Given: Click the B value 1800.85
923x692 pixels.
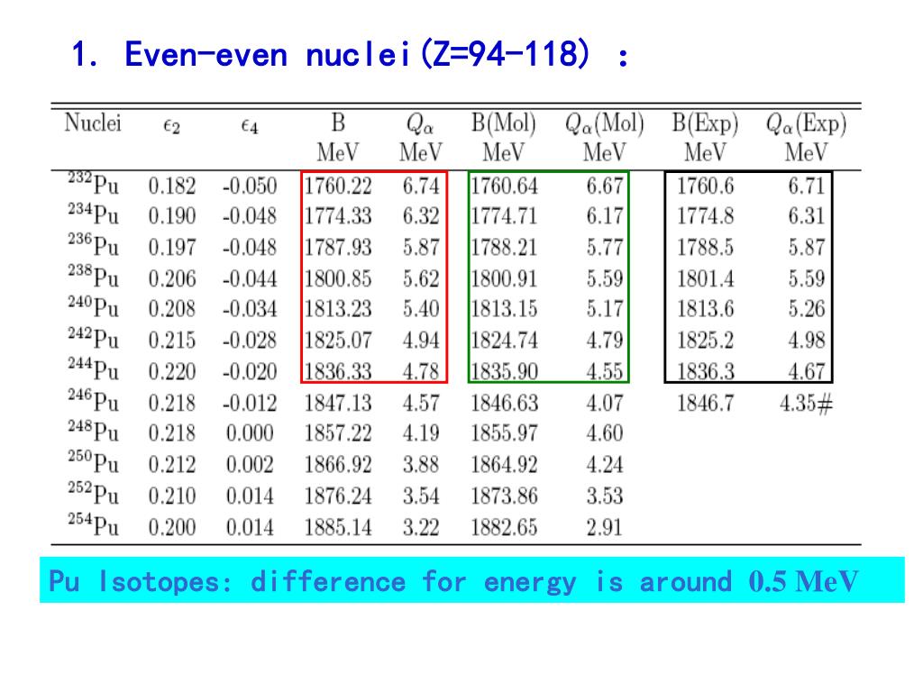Looking at the screenshot, I should click(x=338, y=278).
